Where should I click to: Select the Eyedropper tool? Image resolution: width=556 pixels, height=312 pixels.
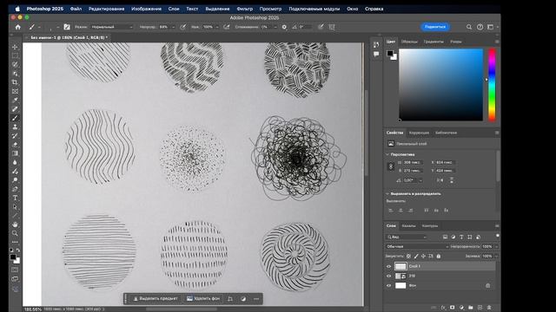[15, 101]
